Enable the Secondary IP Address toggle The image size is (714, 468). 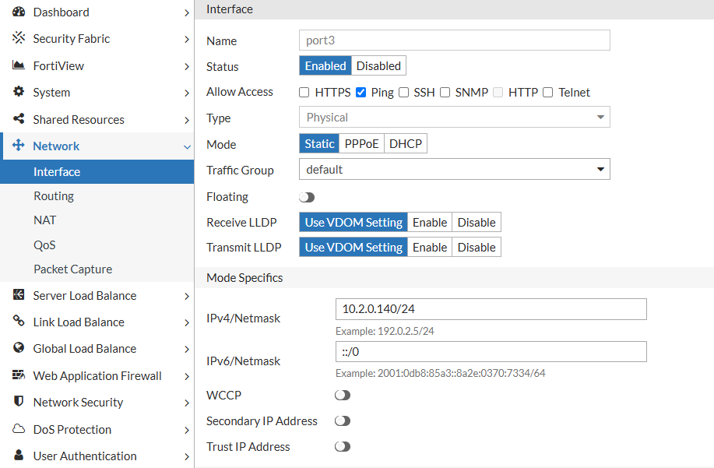342,420
